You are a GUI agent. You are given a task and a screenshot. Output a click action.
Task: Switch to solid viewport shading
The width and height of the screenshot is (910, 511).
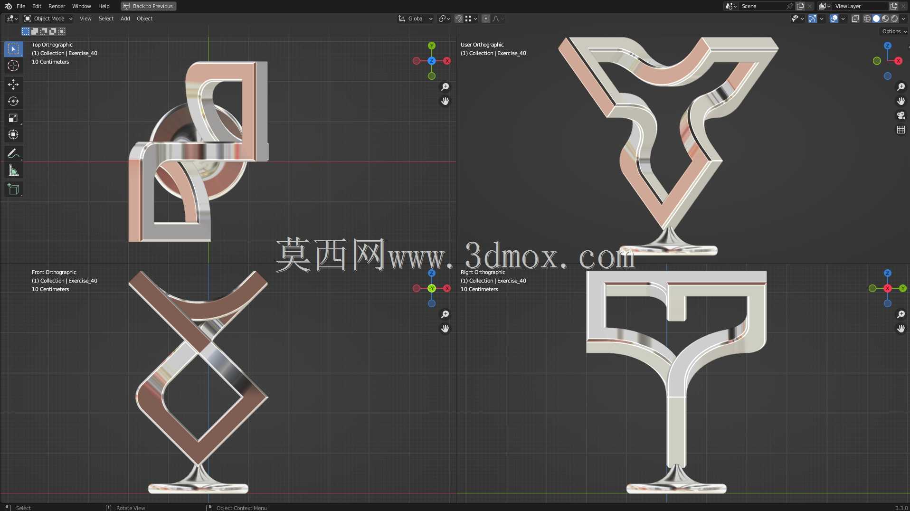pos(876,19)
